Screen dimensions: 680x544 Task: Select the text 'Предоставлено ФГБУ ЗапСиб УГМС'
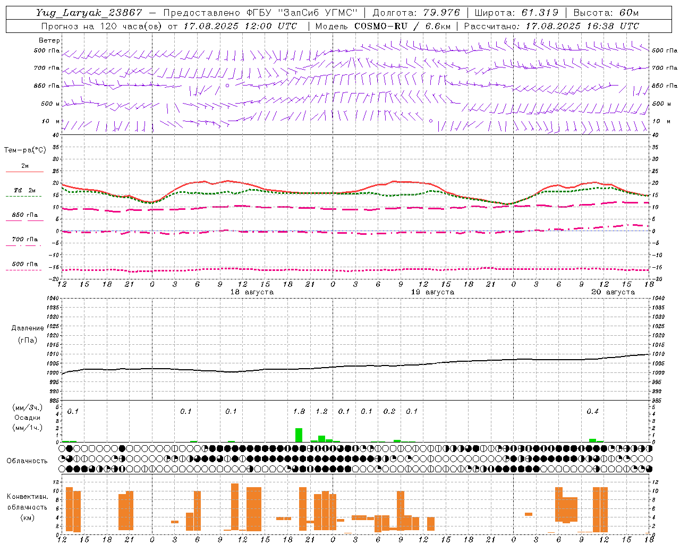click(261, 13)
